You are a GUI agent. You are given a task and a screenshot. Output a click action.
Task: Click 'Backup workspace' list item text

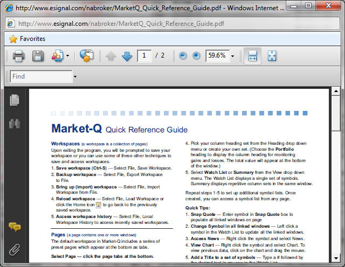pyautogui.click(x=76, y=174)
